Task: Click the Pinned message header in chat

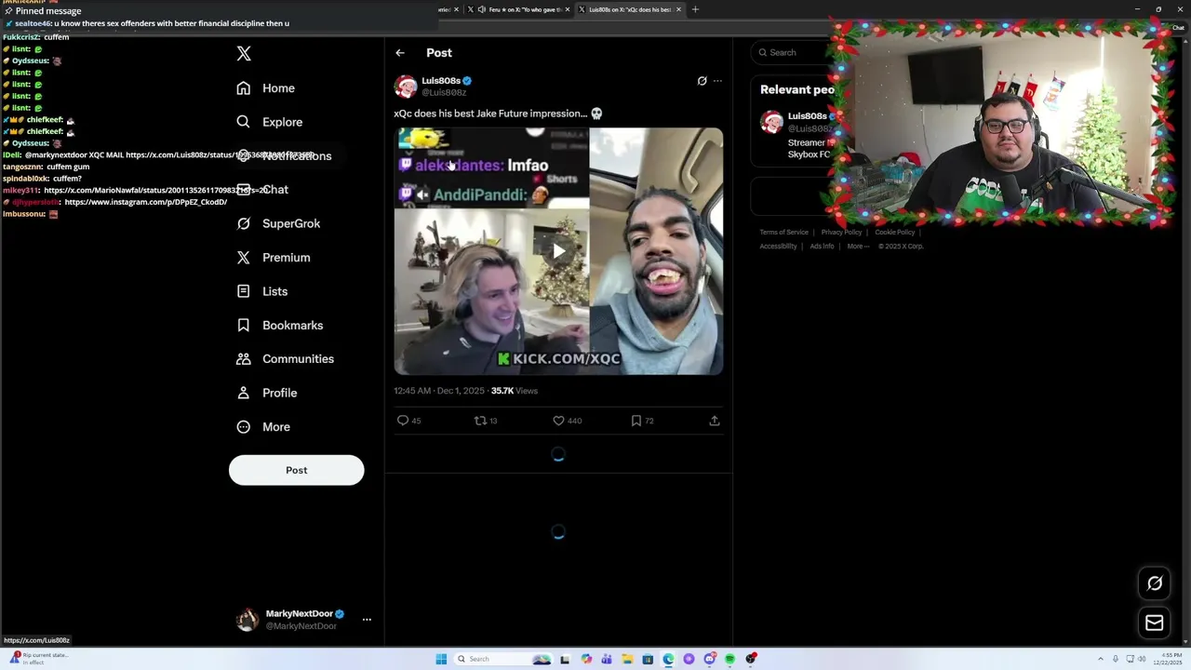Action: [48, 11]
